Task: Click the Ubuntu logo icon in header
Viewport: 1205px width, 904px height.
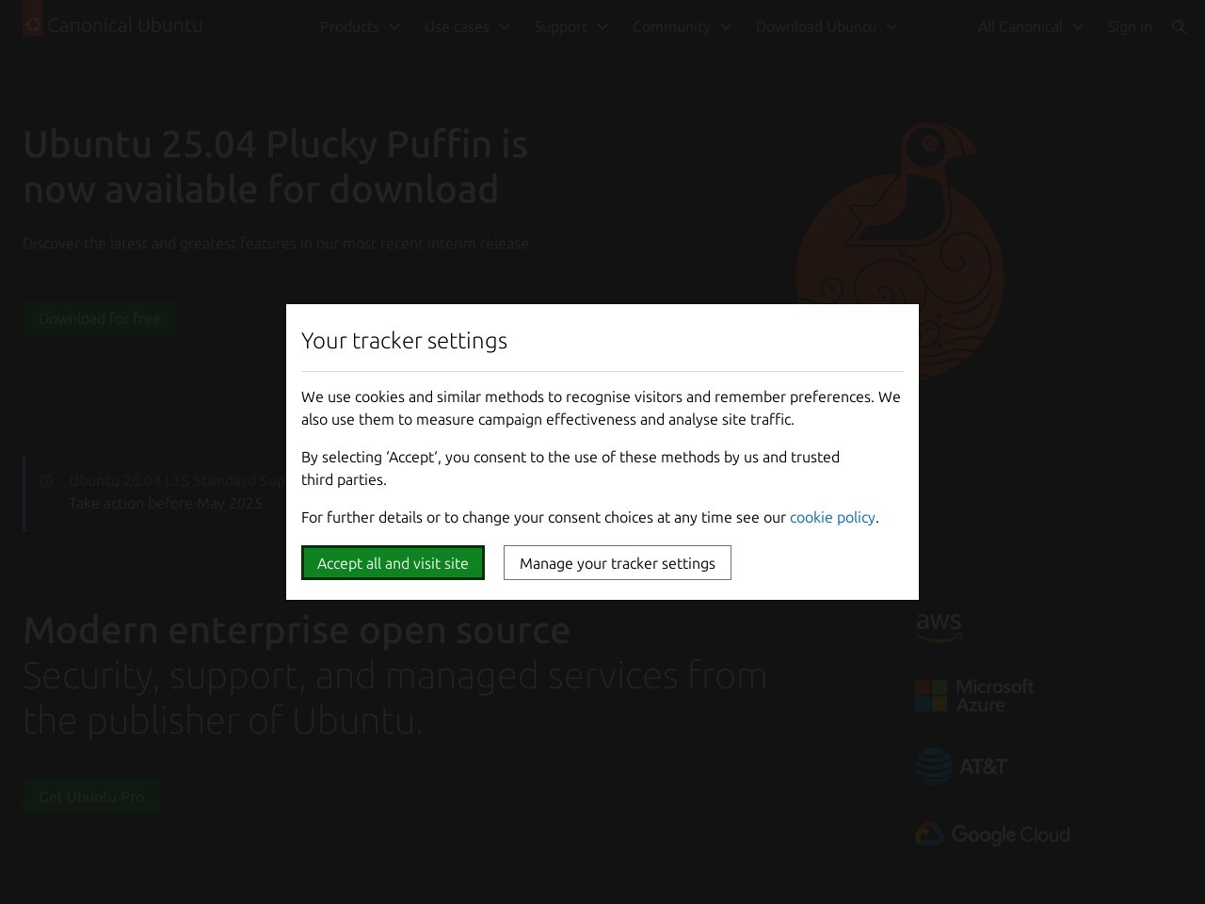Action: (x=33, y=19)
